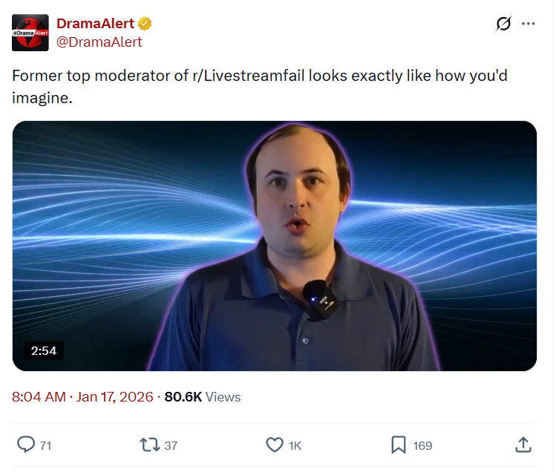Open the 8:04 AM Jan 17, 2026 timestamp
The image size is (559, 472).
82,397
